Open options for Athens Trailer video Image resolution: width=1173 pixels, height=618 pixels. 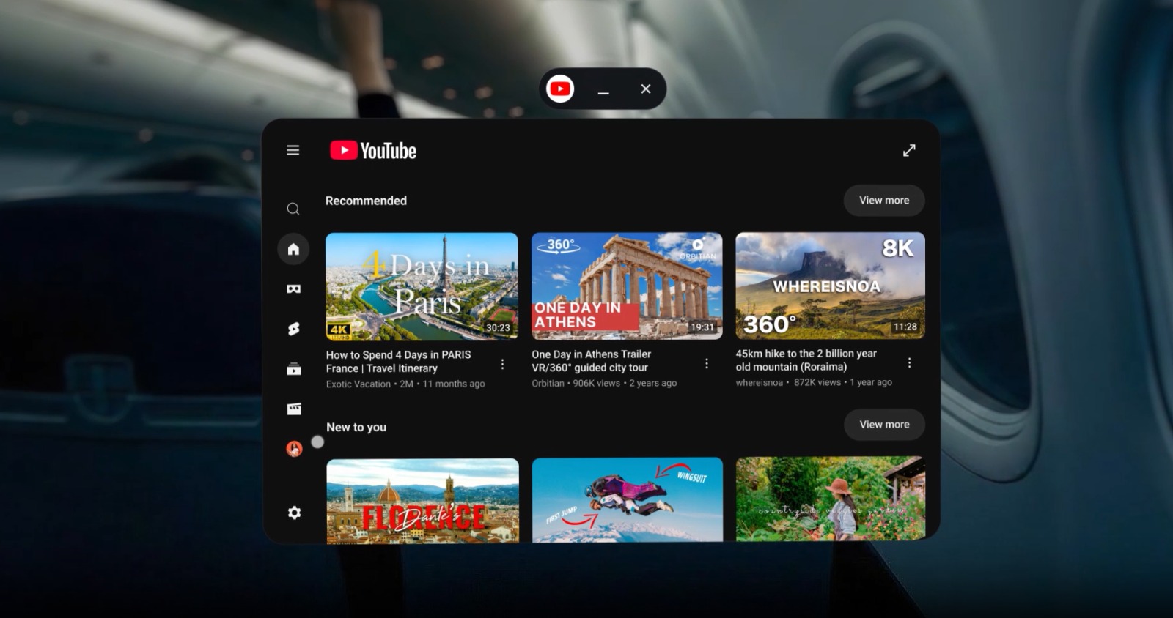point(707,363)
